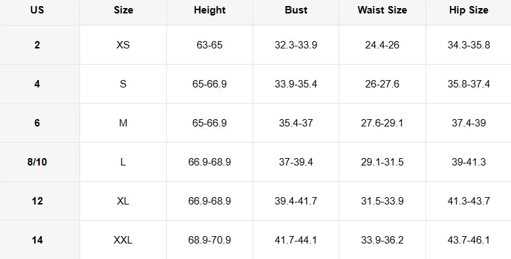Viewport: 511px width, 259px height.
Task: Click the bust value 41.7-44.1
Action: pyautogui.click(x=296, y=240)
